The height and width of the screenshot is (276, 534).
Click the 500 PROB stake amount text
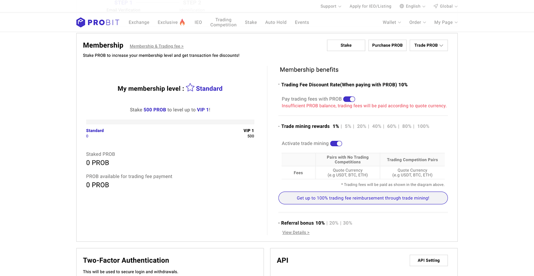tap(155, 110)
